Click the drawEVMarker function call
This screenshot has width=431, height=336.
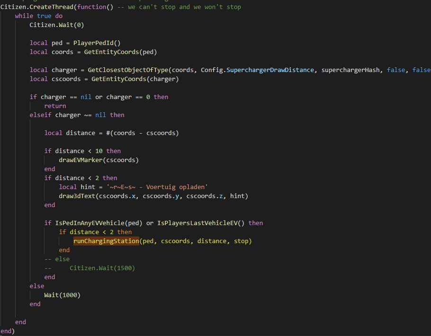coord(99,160)
